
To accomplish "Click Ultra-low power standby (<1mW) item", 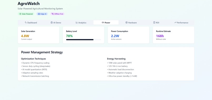I will pyautogui.click(x=122, y=76).
